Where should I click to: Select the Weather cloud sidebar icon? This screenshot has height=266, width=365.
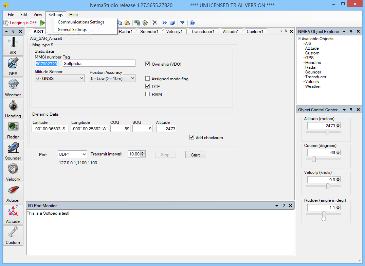click(13, 88)
